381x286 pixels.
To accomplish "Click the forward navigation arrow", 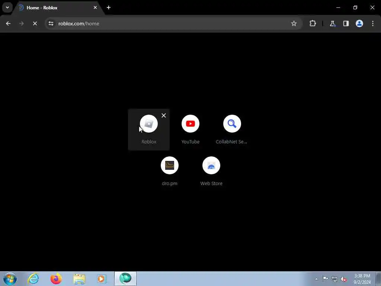I will coord(22,23).
